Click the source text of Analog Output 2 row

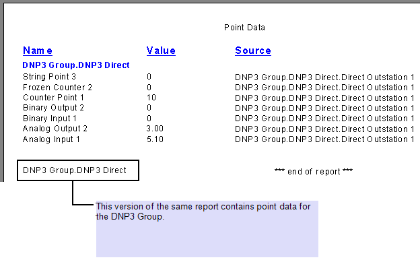tap(324, 129)
